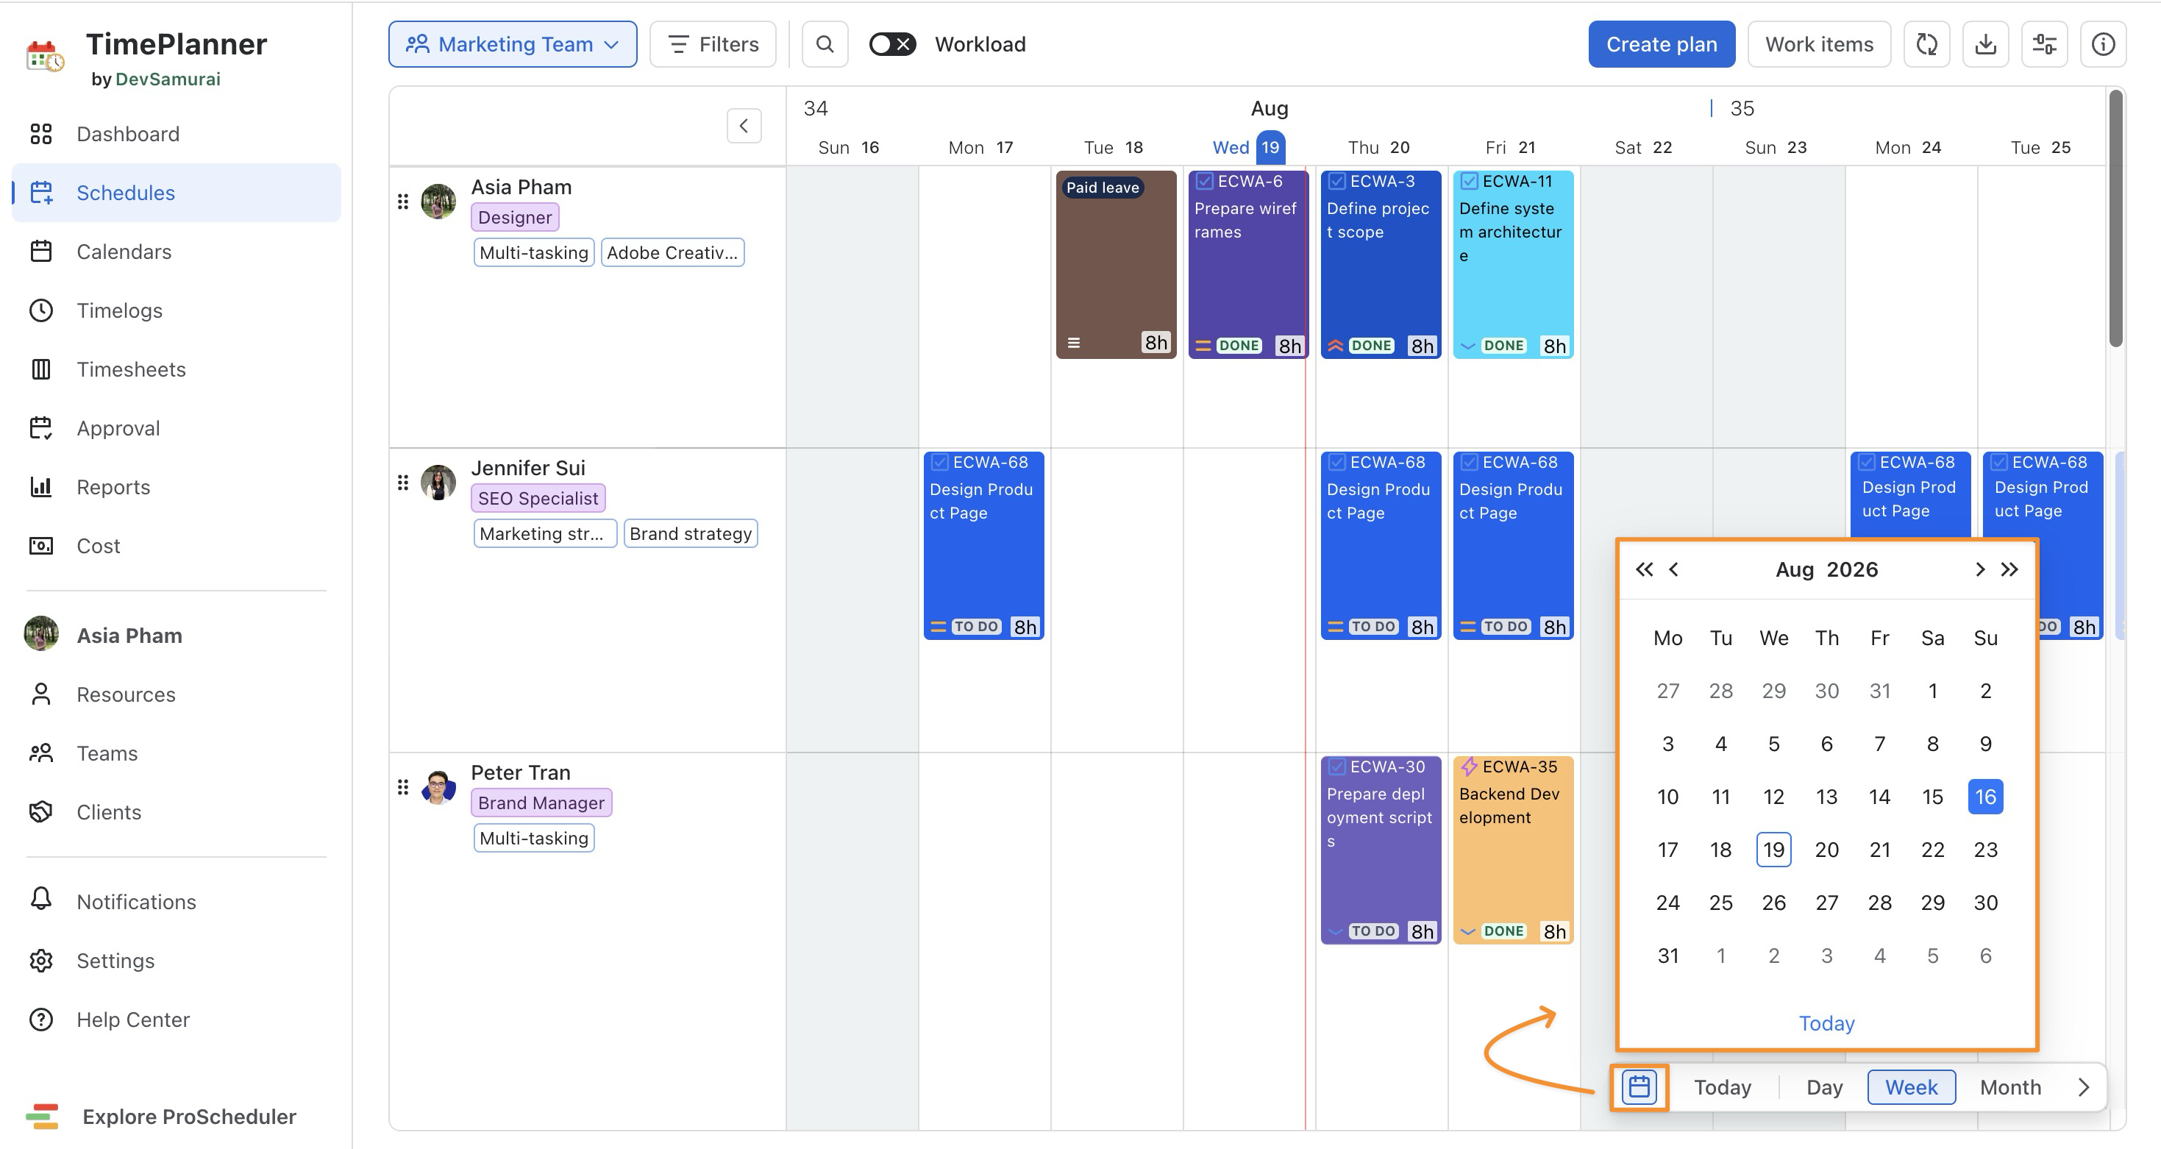Go to next month in date picker
Viewport: 2161px width, 1149px height.
click(x=1980, y=569)
